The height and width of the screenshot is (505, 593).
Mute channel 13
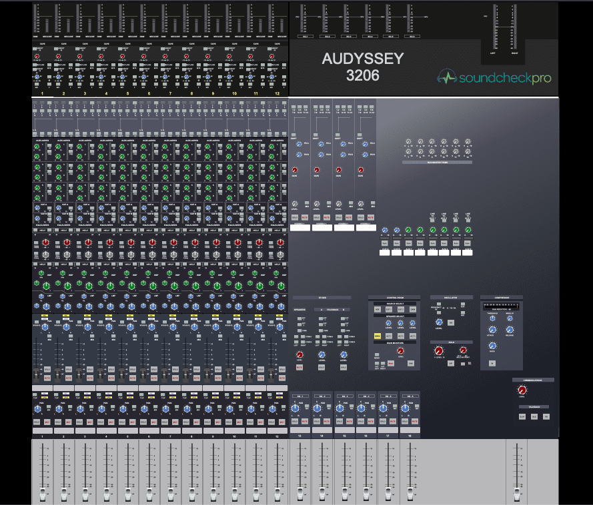(x=305, y=421)
